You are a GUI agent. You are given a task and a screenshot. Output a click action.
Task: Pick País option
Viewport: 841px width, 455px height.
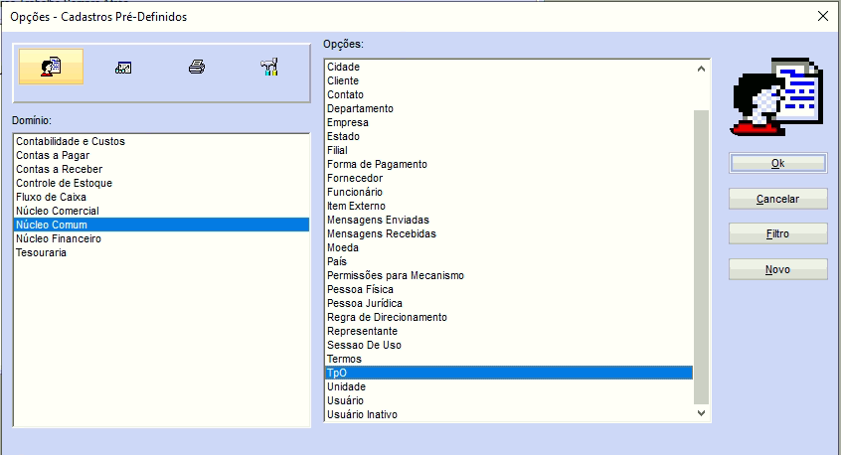pyautogui.click(x=509, y=262)
